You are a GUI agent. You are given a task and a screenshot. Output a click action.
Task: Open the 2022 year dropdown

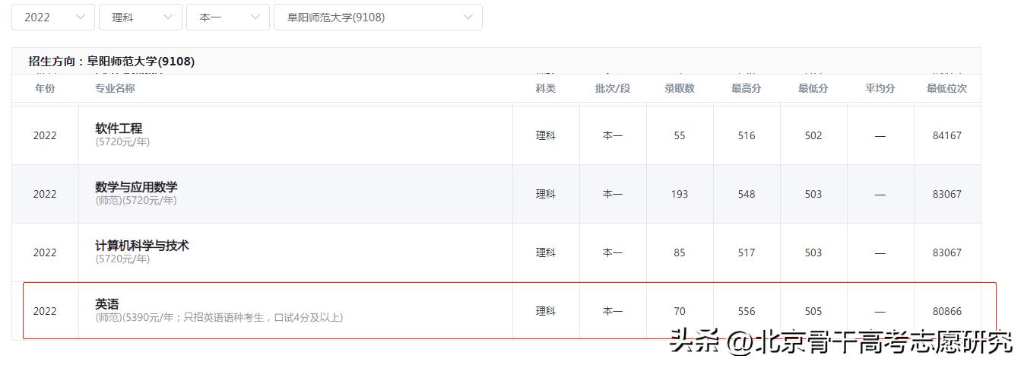pyautogui.click(x=52, y=17)
